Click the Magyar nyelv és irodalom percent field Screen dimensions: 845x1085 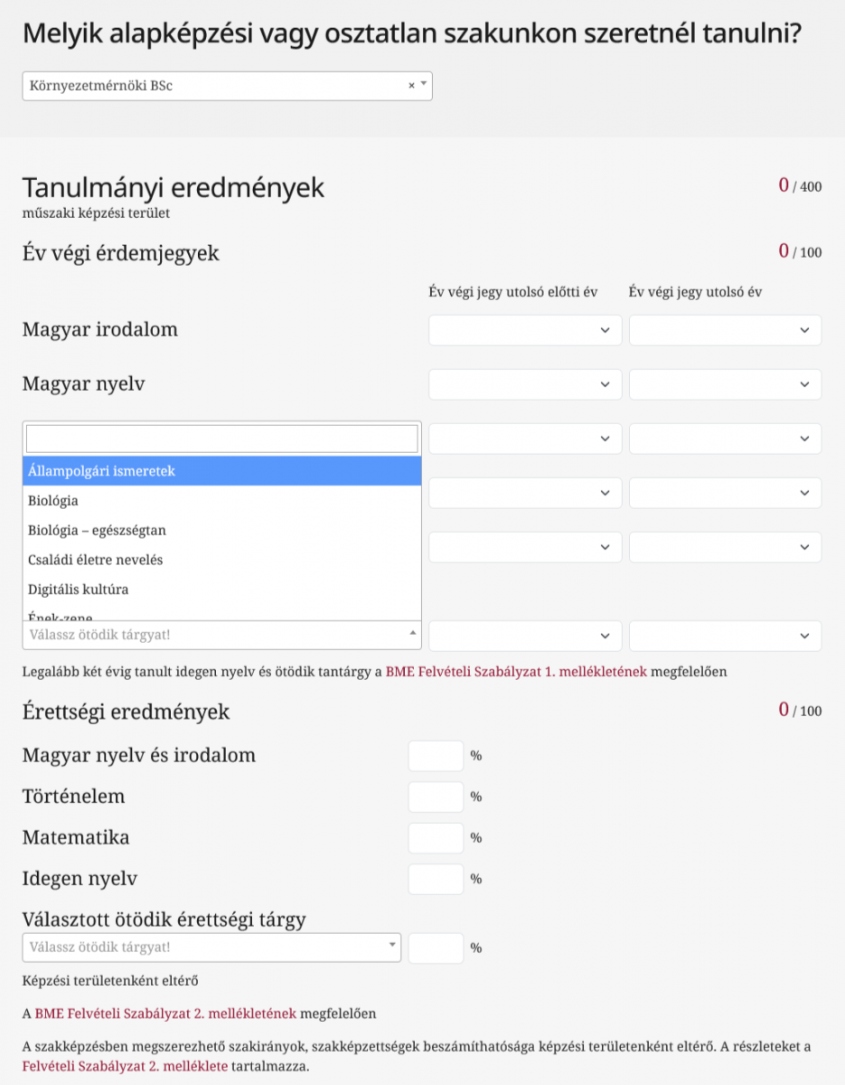pyautogui.click(x=436, y=756)
